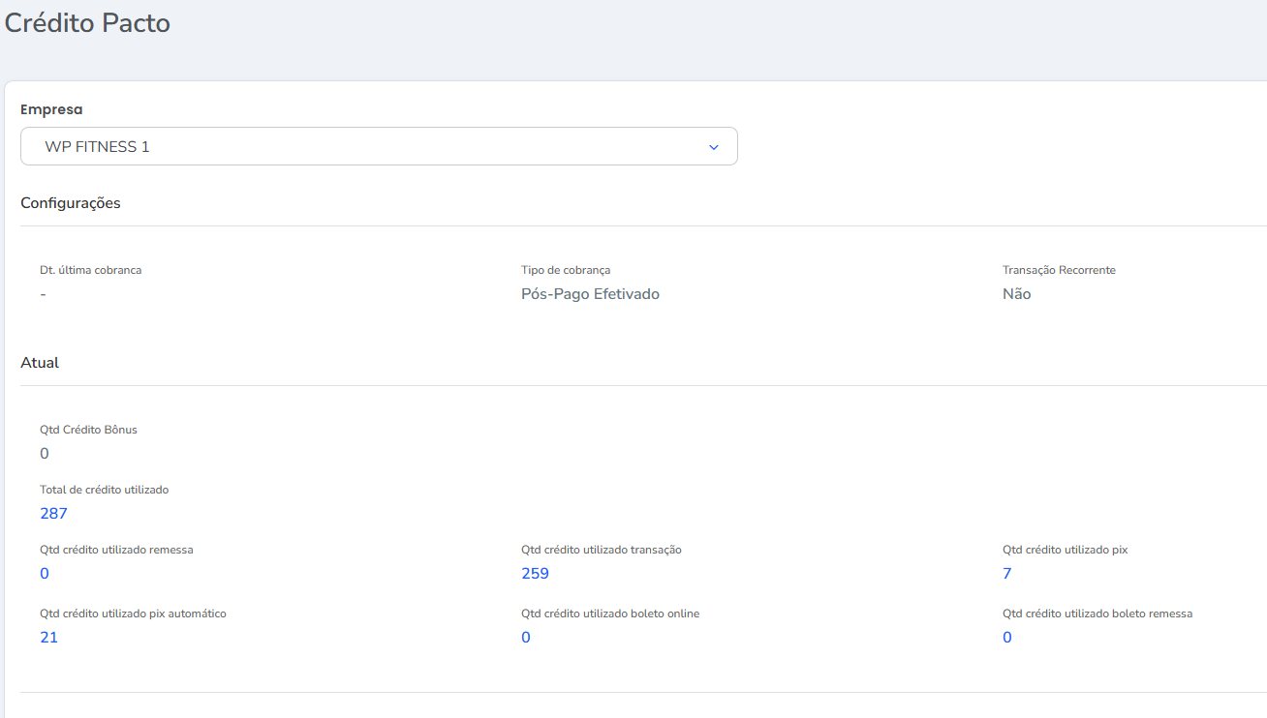Click the Empresa field label
Viewport: 1267px width, 718px height.
pyautogui.click(x=51, y=109)
